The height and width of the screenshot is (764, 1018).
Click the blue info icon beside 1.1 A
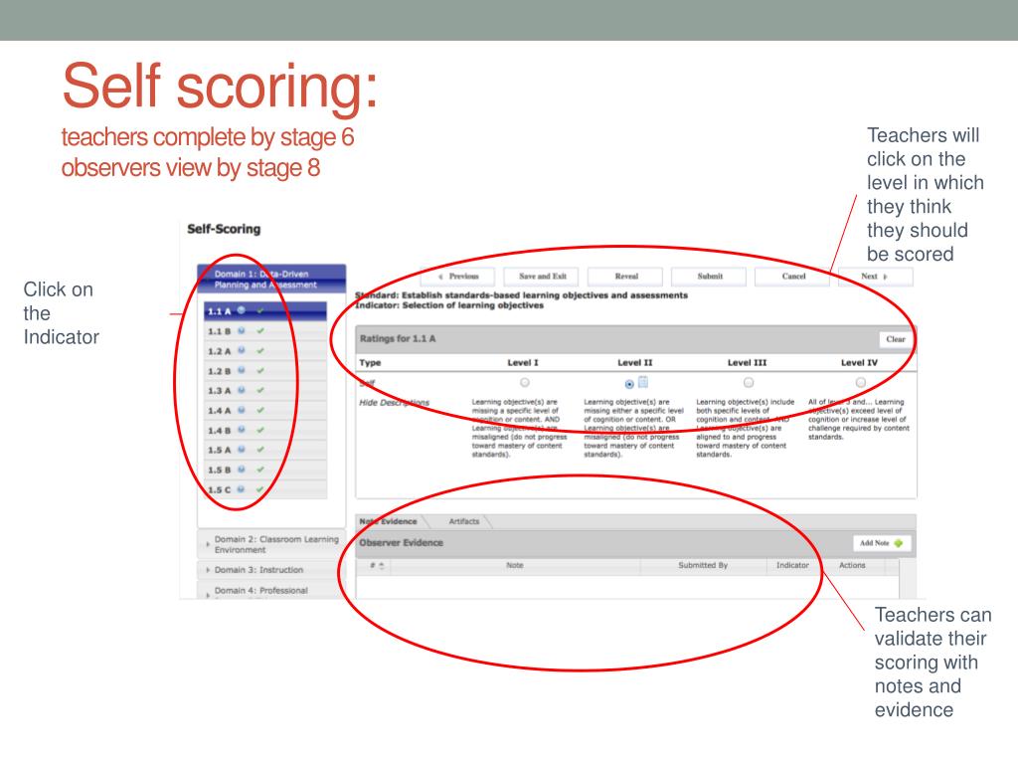[242, 310]
